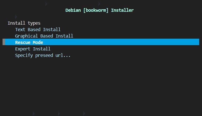Click the Debian [bookworm] Installer title
This screenshot has height=116, width=202.
pos(99,10)
